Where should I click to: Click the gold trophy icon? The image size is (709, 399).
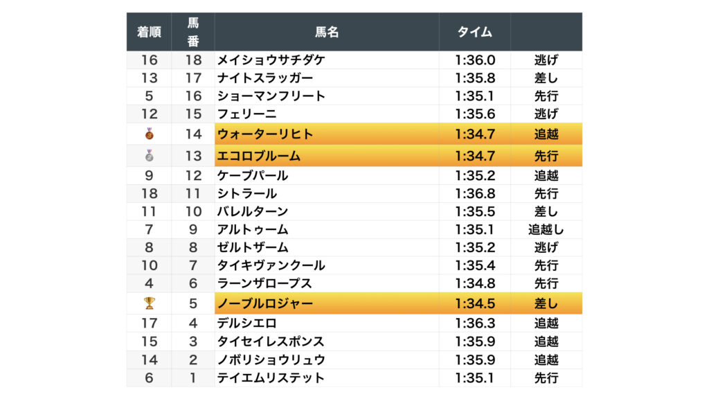149,303
